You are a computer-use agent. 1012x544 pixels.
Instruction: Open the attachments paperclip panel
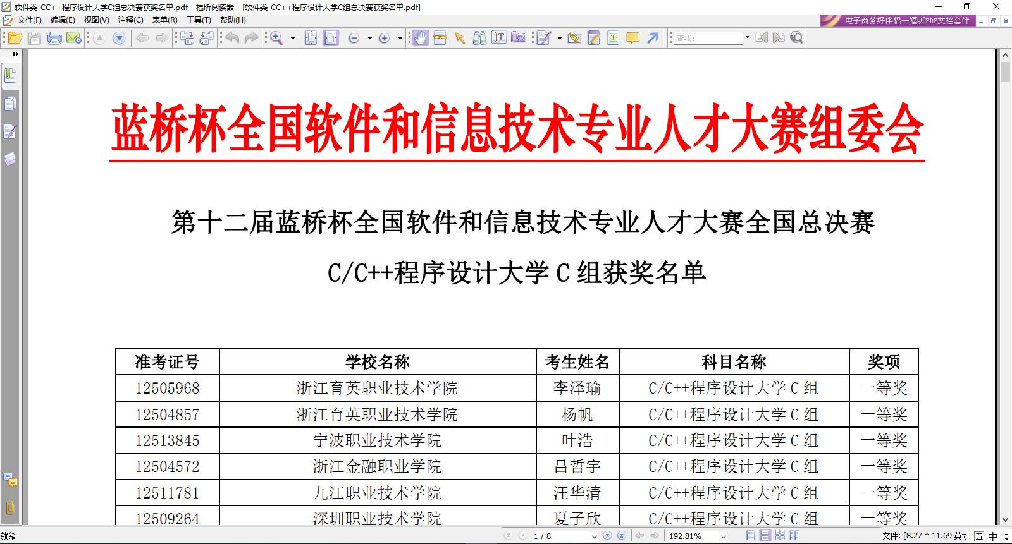pos(10,507)
